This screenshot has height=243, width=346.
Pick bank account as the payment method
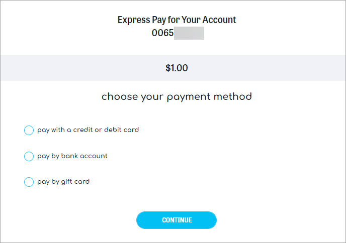(29, 157)
